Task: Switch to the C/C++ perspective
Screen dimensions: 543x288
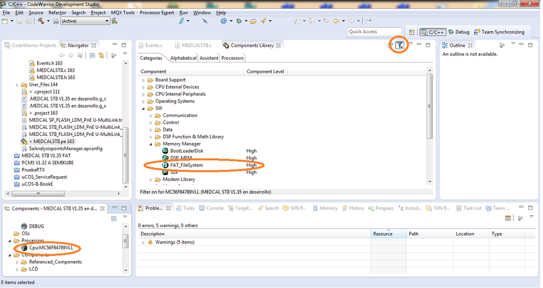Action: [x=433, y=32]
